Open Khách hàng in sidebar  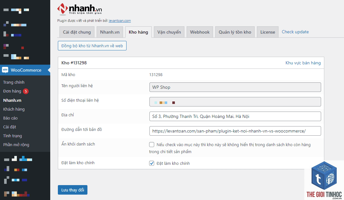pyautogui.click(x=14, y=109)
